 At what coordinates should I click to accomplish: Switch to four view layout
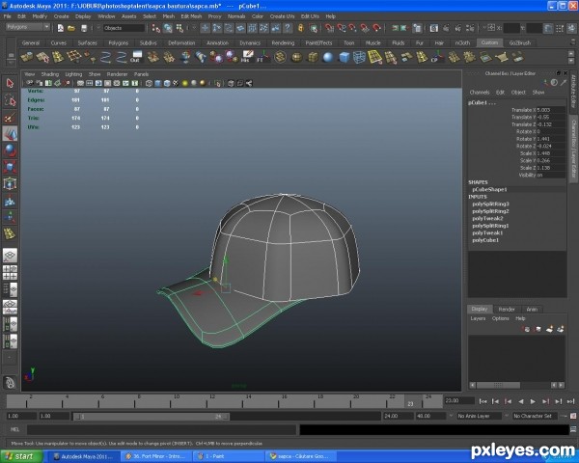pyautogui.click(x=10, y=272)
